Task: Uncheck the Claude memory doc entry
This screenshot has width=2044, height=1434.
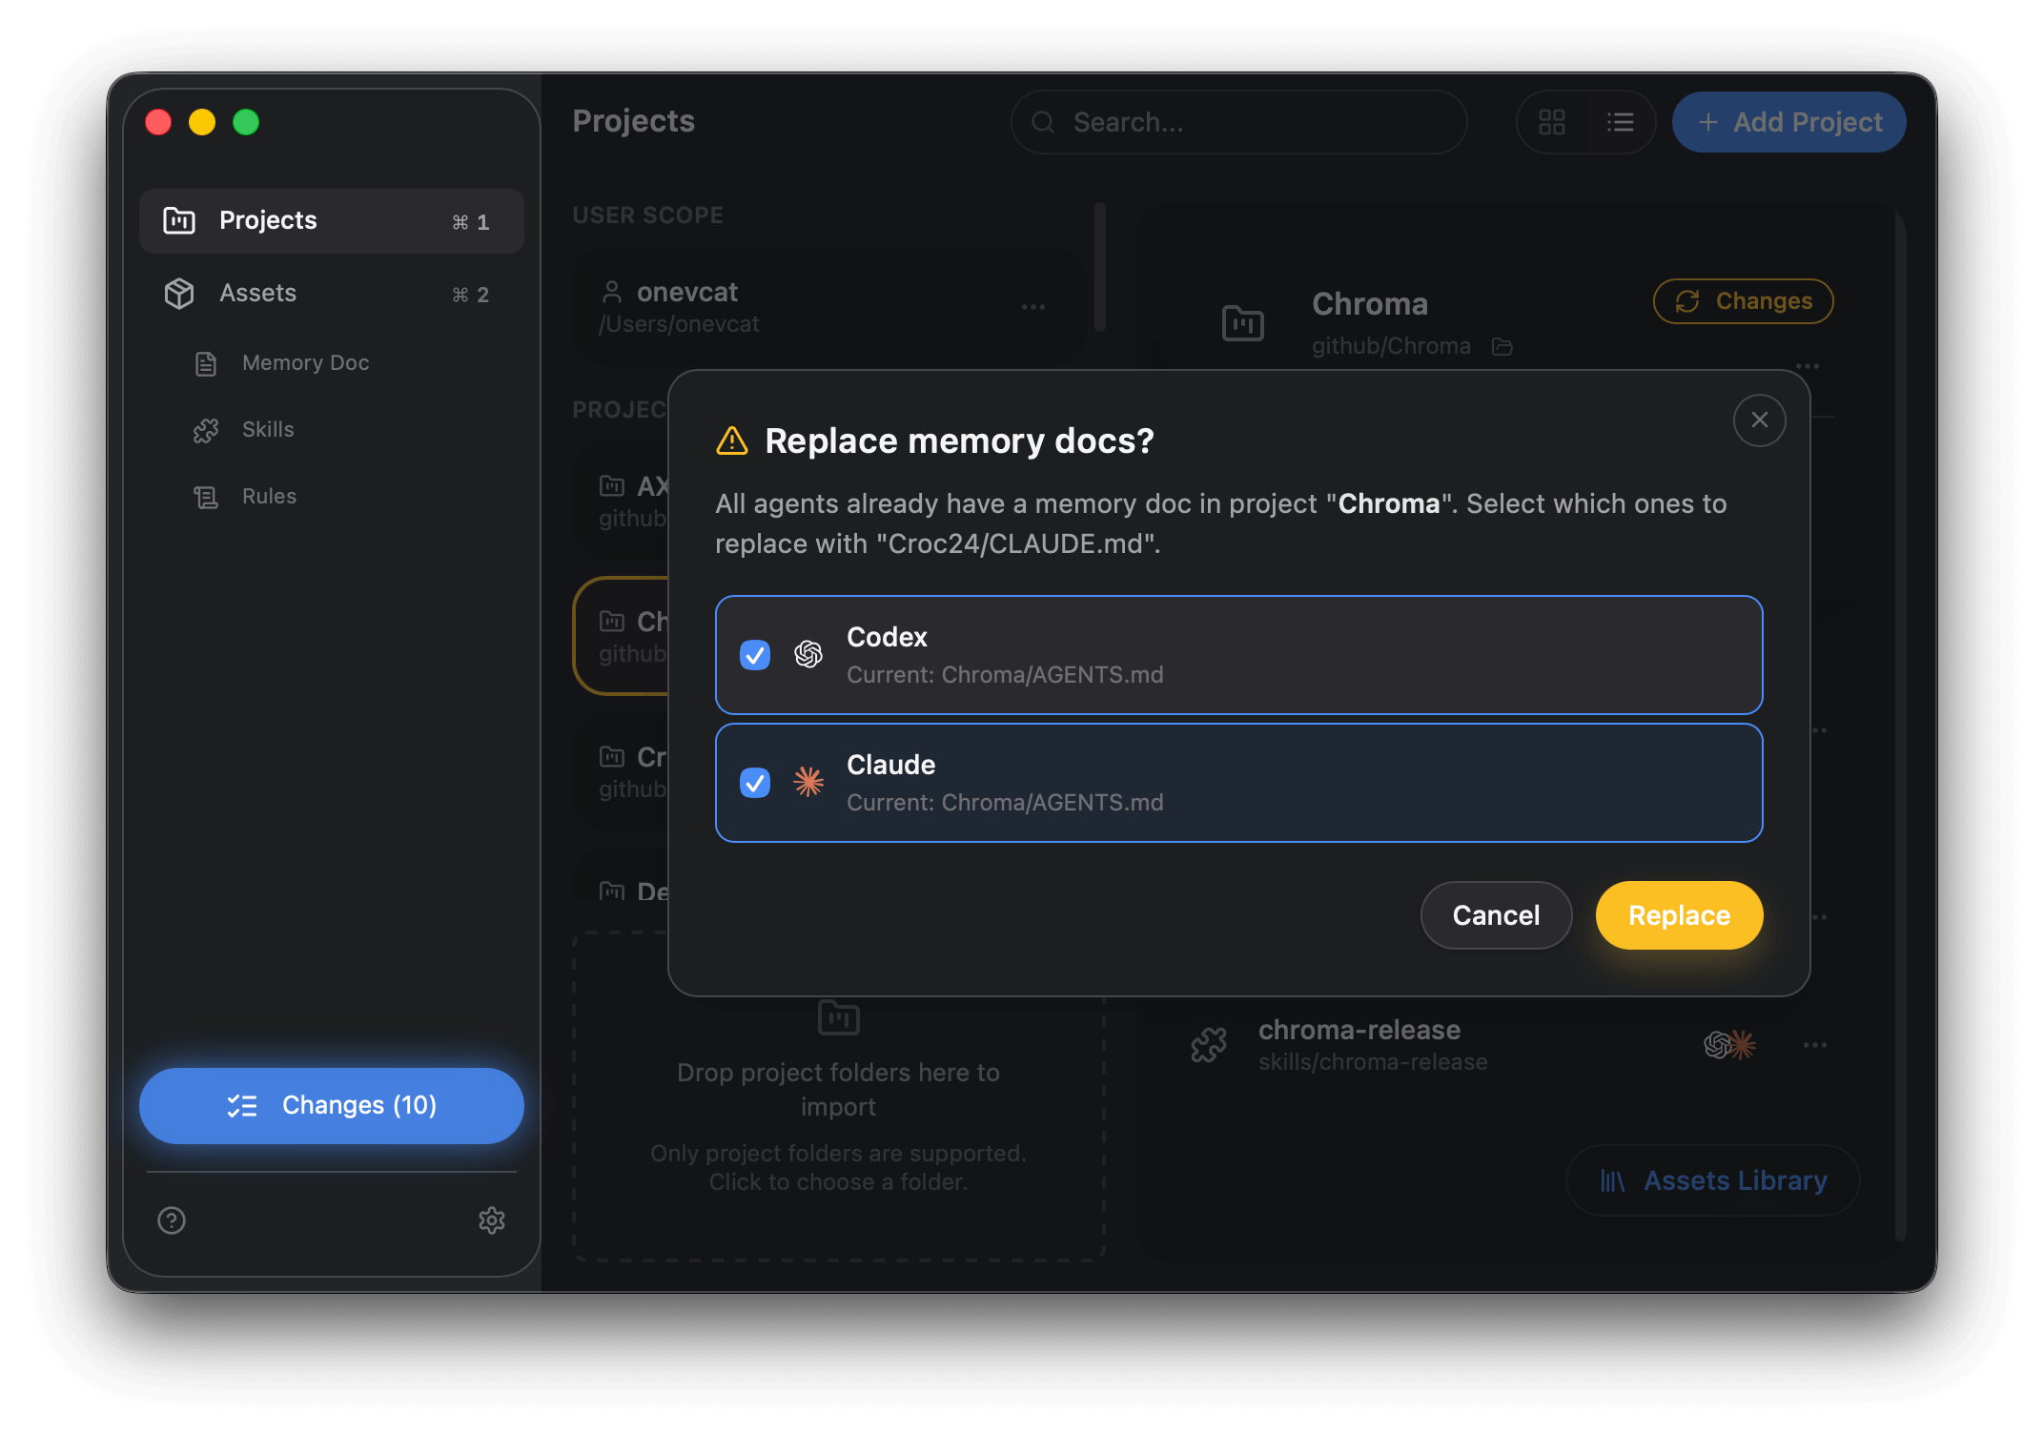Action: click(x=754, y=783)
